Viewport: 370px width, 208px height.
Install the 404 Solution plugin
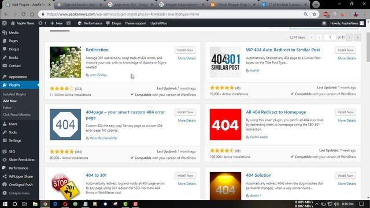(x=345, y=176)
